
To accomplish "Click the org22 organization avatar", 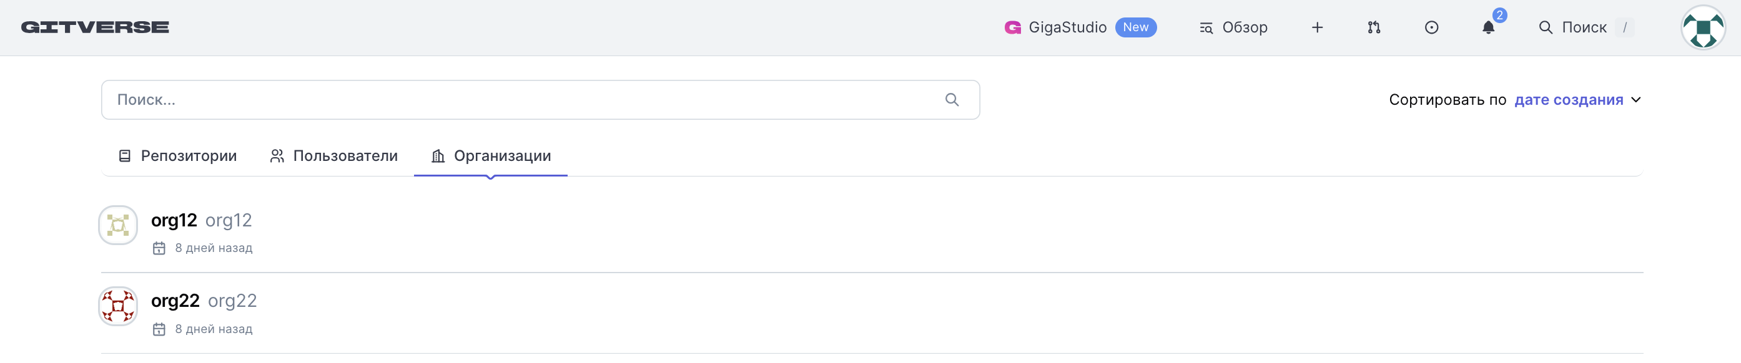I will tap(118, 306).
